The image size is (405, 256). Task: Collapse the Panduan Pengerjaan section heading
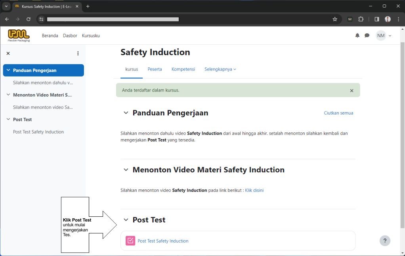[126, 113]
